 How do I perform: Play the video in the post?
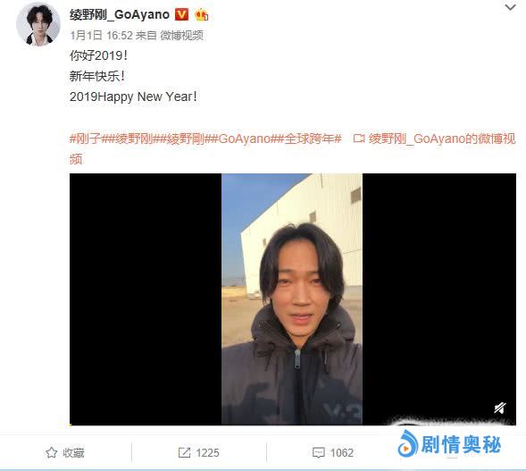(293, 299)
